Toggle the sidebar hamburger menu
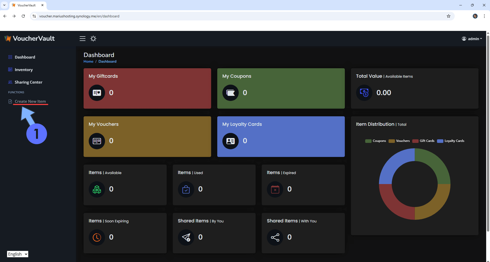The width and height of the screenshot is (490, 262). pos(82,39)
